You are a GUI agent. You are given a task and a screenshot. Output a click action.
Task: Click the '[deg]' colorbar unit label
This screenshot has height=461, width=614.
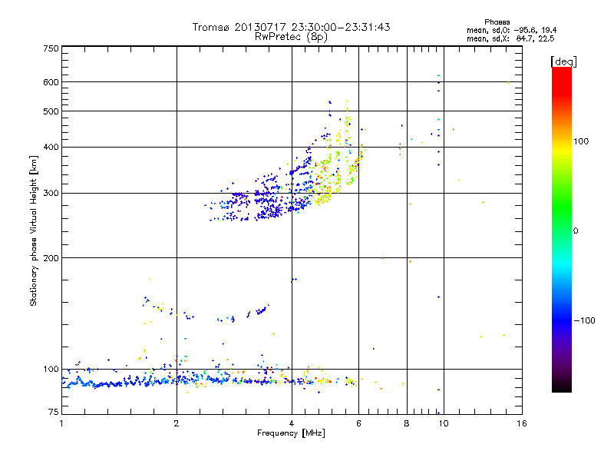point(563,62)
